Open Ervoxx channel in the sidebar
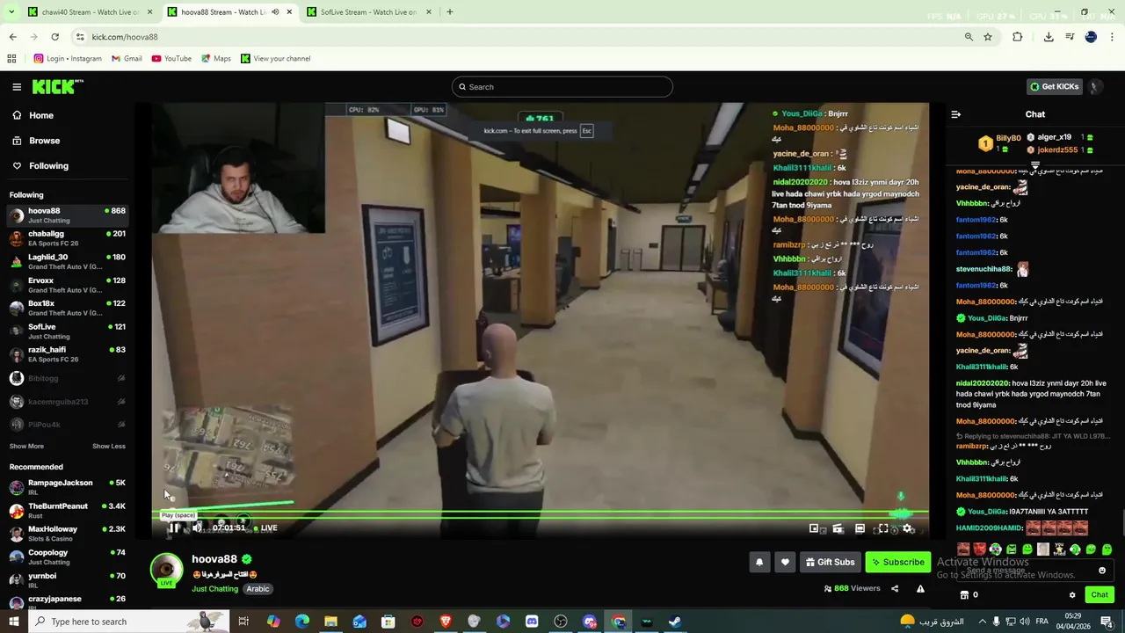 (x=68, y=285)
